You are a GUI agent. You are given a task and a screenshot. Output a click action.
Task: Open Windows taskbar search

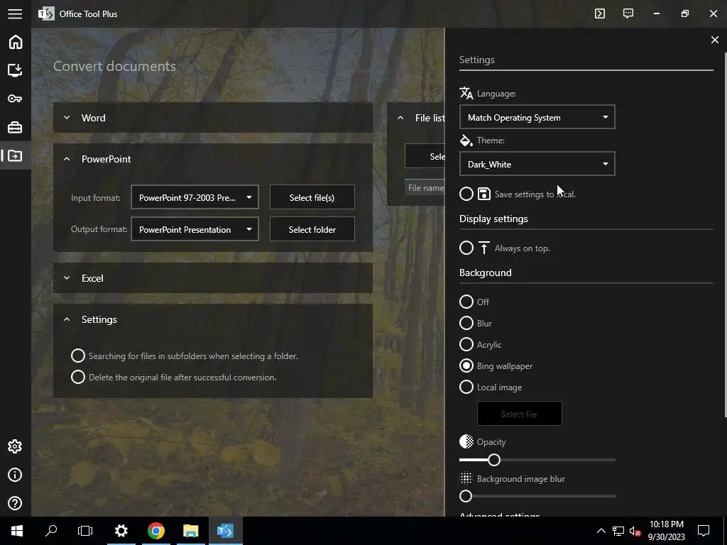point(51,531)
